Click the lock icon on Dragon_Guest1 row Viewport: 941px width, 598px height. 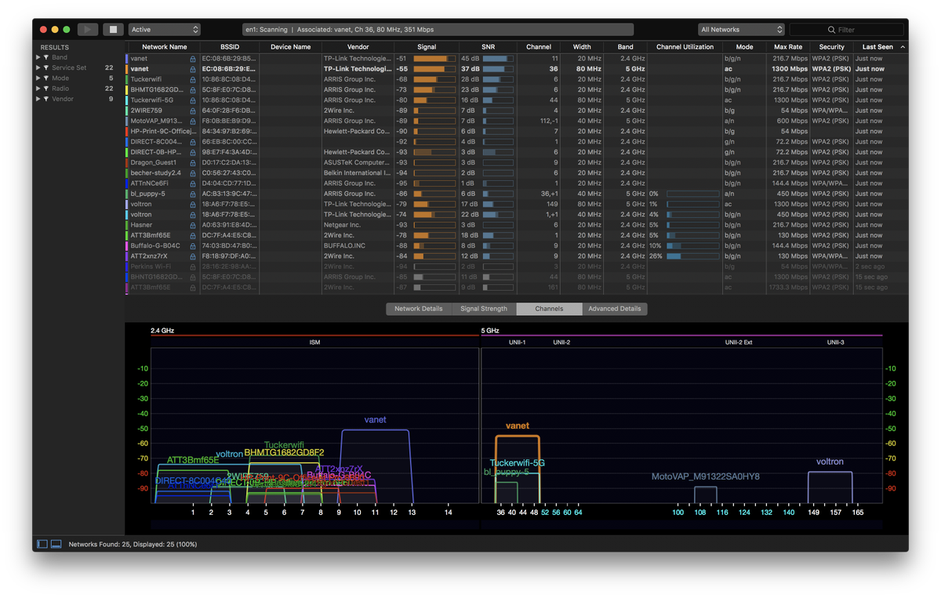[193, 162]
